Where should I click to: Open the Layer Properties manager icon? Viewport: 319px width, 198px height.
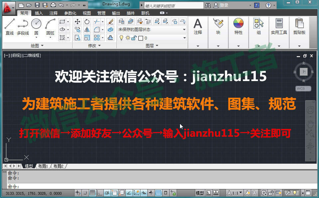point(121,21)
